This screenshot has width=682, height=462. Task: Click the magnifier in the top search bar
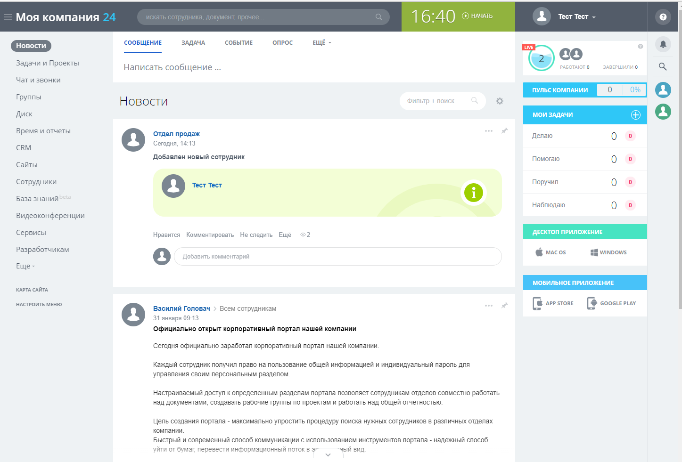point(379,17)
